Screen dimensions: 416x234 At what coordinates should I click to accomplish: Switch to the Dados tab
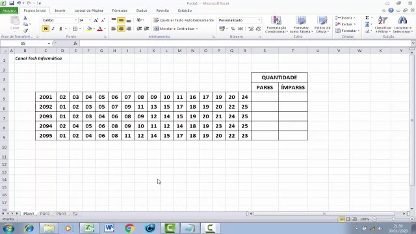142,10
